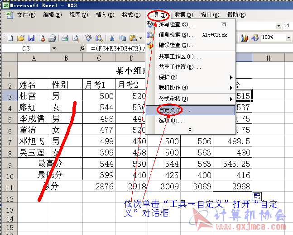Image resolution: width=293 pixels, height=235 pixels.
Task: Select 自定义(C) in Tools menu
Action: (190, 110)
